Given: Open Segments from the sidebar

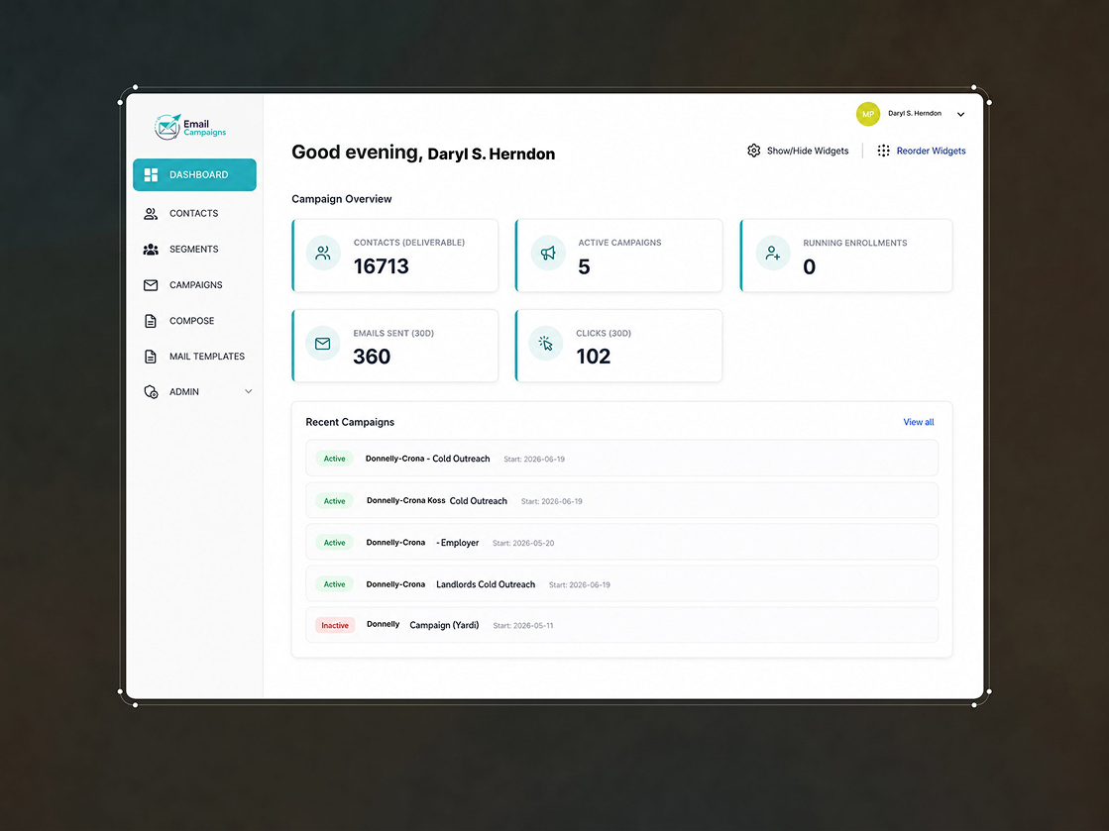Looking at the screenshot, I should click(x=194, y=250).
